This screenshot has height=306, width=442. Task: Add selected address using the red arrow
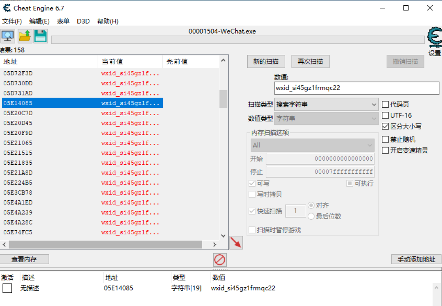236,243
